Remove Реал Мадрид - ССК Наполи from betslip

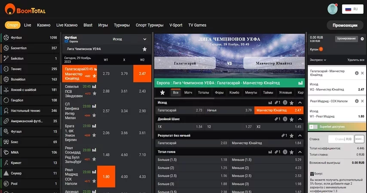click(x=362, y=101)
